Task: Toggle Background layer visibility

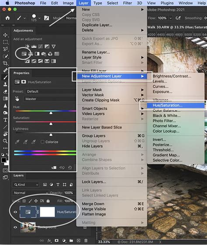Action: (15, 227)
